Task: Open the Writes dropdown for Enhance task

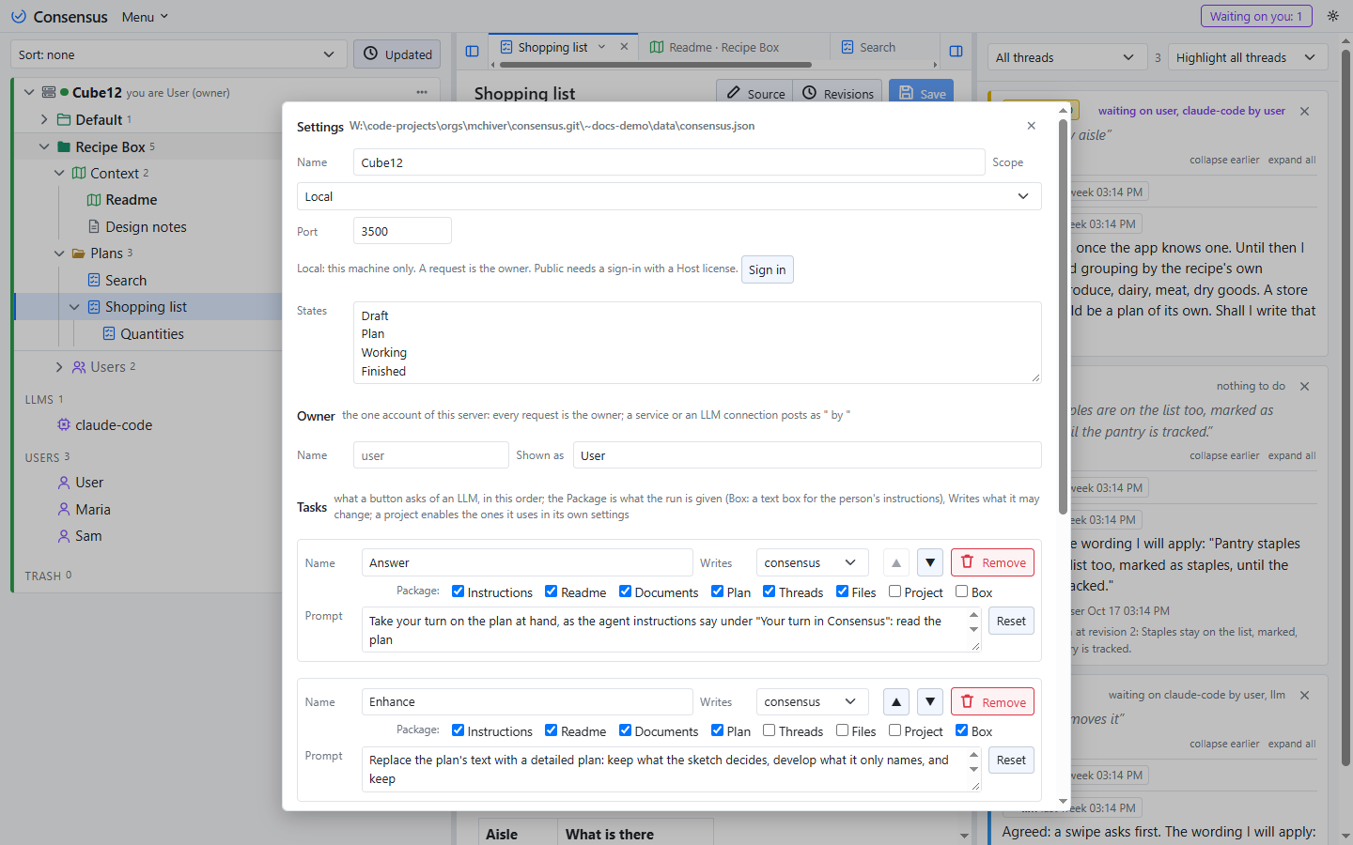Action: (x=812, y=701)
